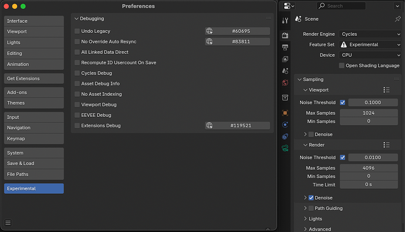The image size is (405, 232).
Task: Enable the EEVEE Debug checkbox
Action: click(77, 115)
